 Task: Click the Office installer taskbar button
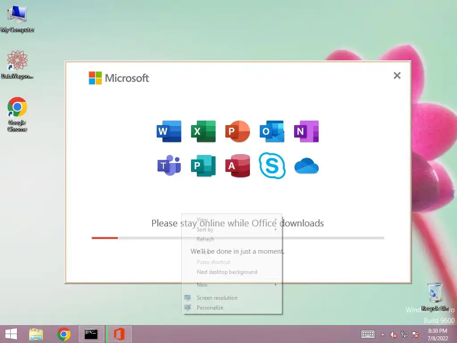click(119, 334)
